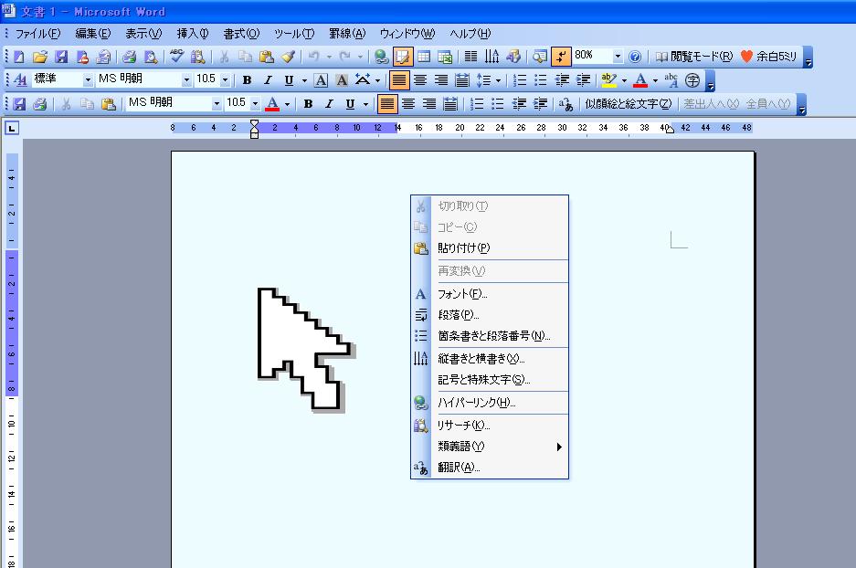This screenshot has height=568, width=856.
Task: Open font name dropdown in 似顔絵と絵文字 toolbar row
Action: pos(217,104)
